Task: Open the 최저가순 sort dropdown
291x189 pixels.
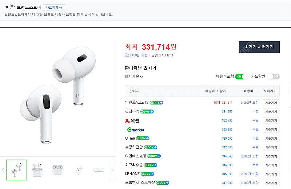Action: [133, 76]
